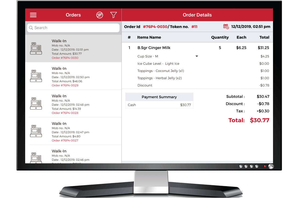Click the Cash payment summary row
This screenshot has height=198, width=296.
[159, 105]
